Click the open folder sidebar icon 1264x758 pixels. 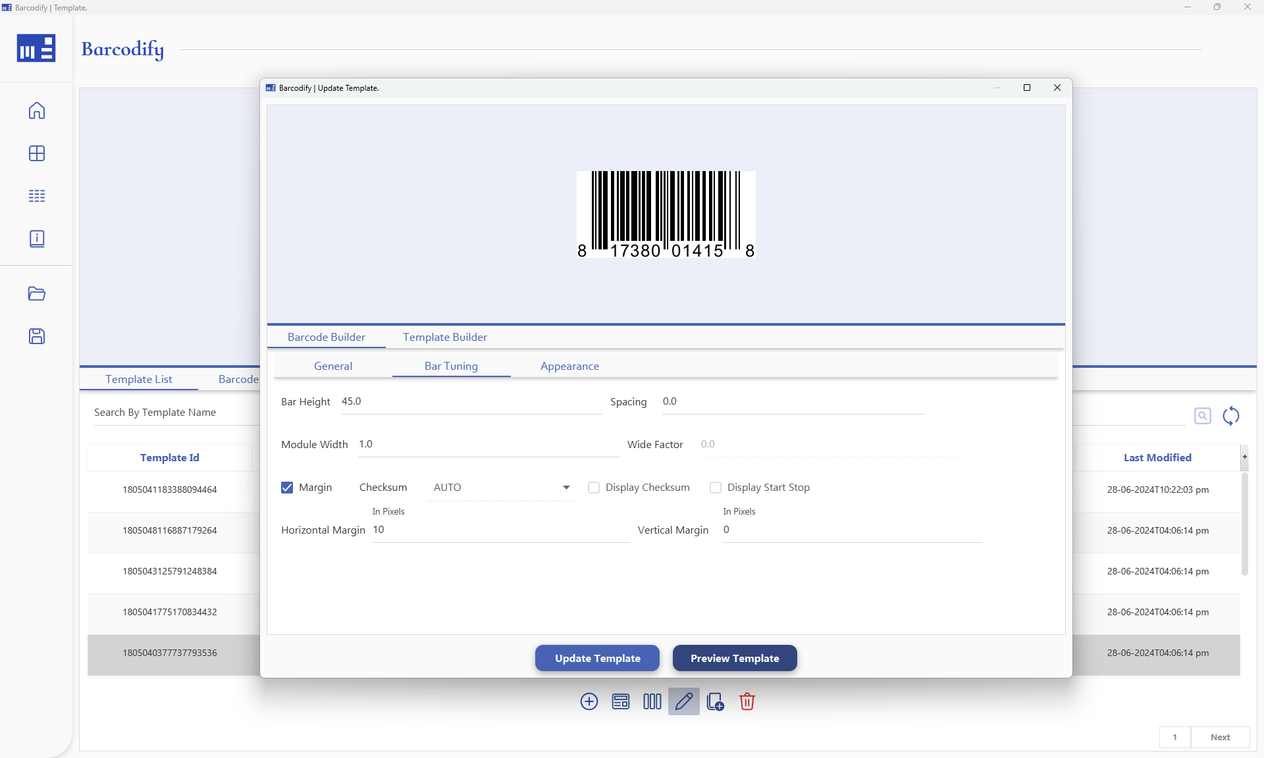[x=37, y=294]
